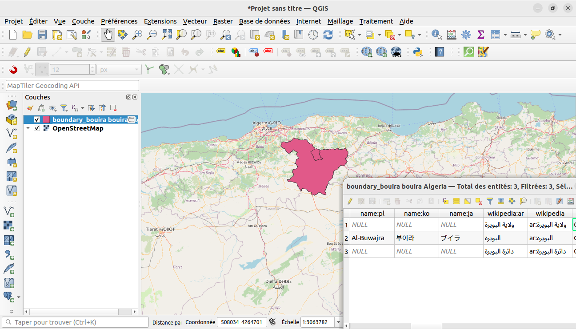Click the Couches panel horizontal scrollbar
This screenshot has height=329, width=576.
click(81, 312)
